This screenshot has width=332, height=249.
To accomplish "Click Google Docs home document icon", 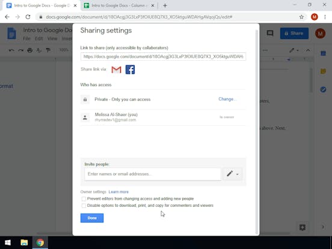I will [x=11, y=33].
